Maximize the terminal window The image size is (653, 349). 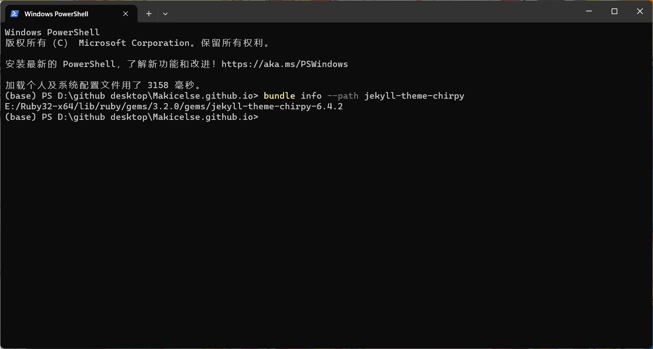615,11
